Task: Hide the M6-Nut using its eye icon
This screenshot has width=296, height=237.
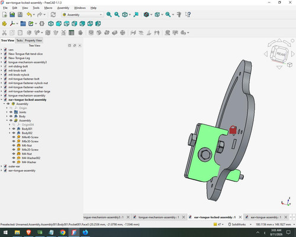Action: (x=14, y=145)
